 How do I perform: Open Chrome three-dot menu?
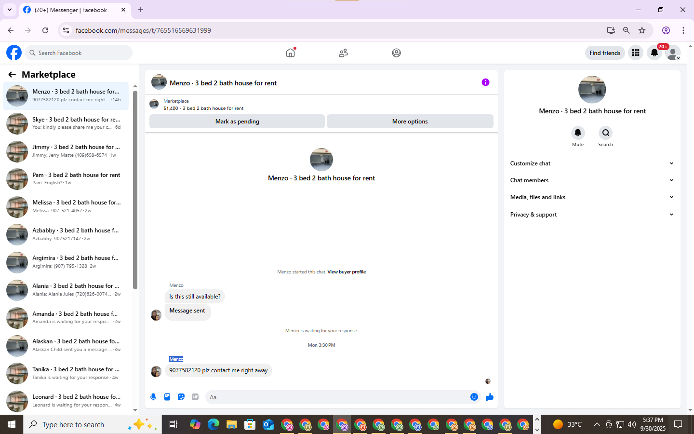[x=683, y=30]
